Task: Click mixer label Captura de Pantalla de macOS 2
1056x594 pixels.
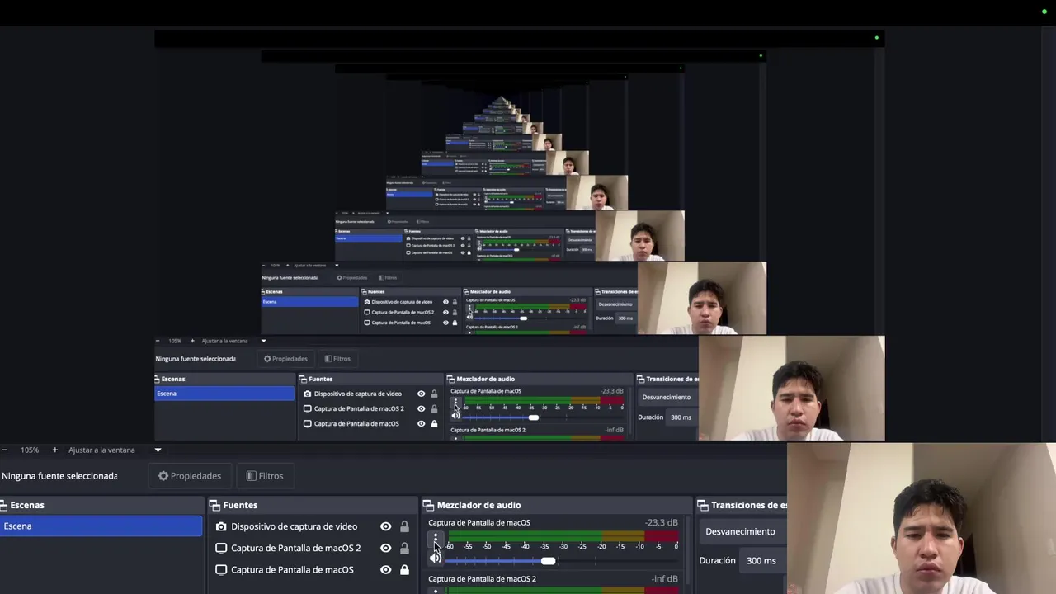Action: coord(482,579)
